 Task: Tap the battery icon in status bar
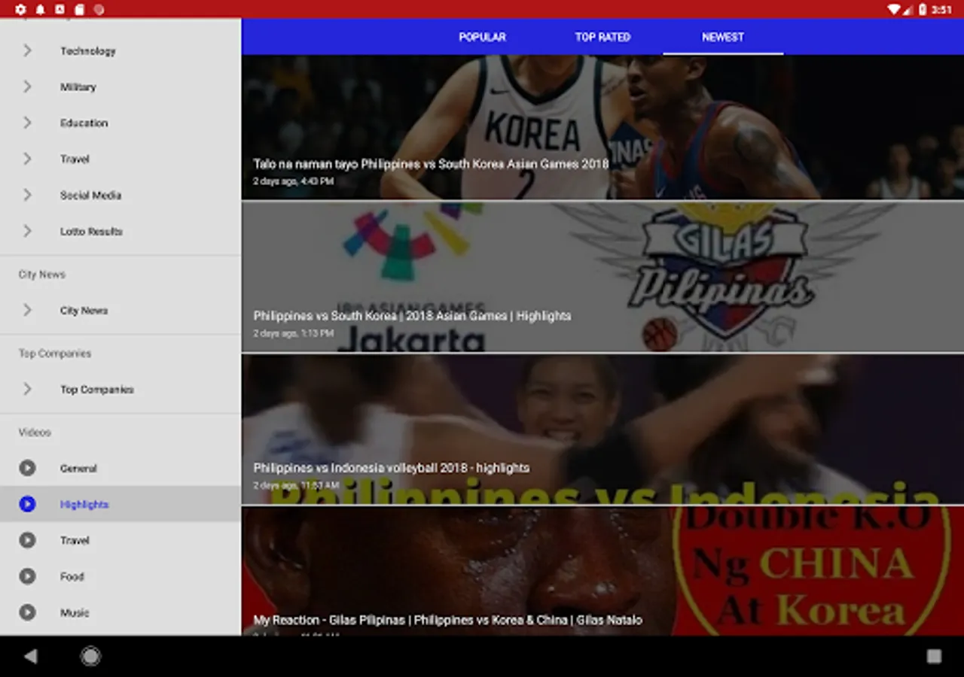pyautogui.click(x=923, y=10)
